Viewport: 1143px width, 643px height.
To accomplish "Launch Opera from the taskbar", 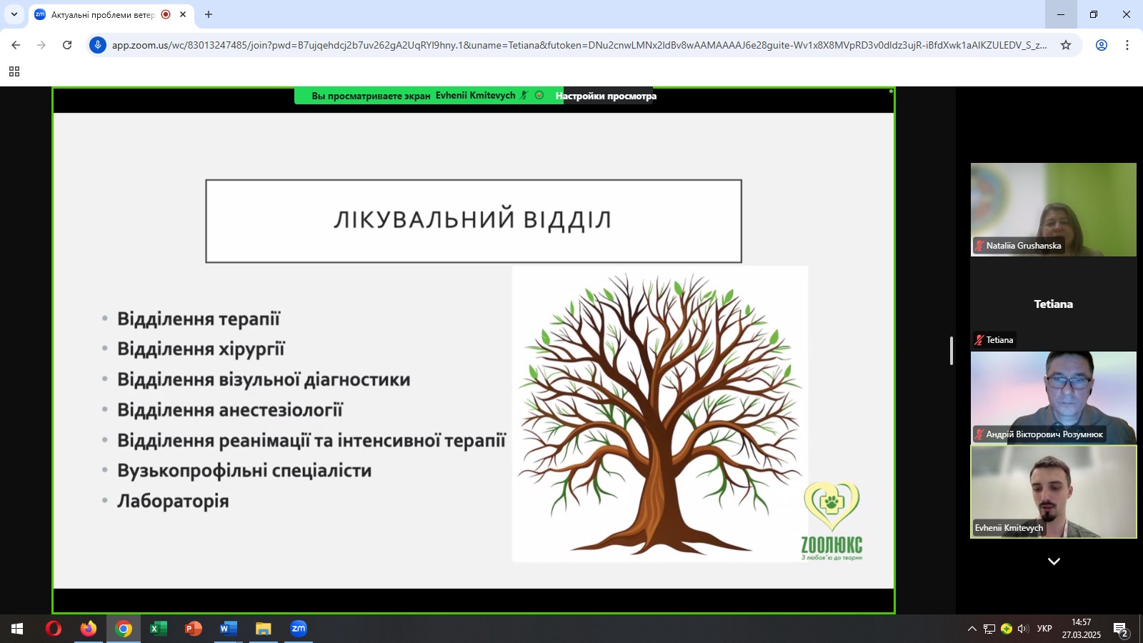I will pos(54,629).
